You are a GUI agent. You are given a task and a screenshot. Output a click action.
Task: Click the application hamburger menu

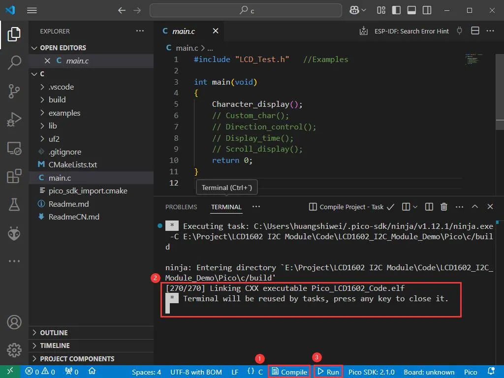coord(32,10)
